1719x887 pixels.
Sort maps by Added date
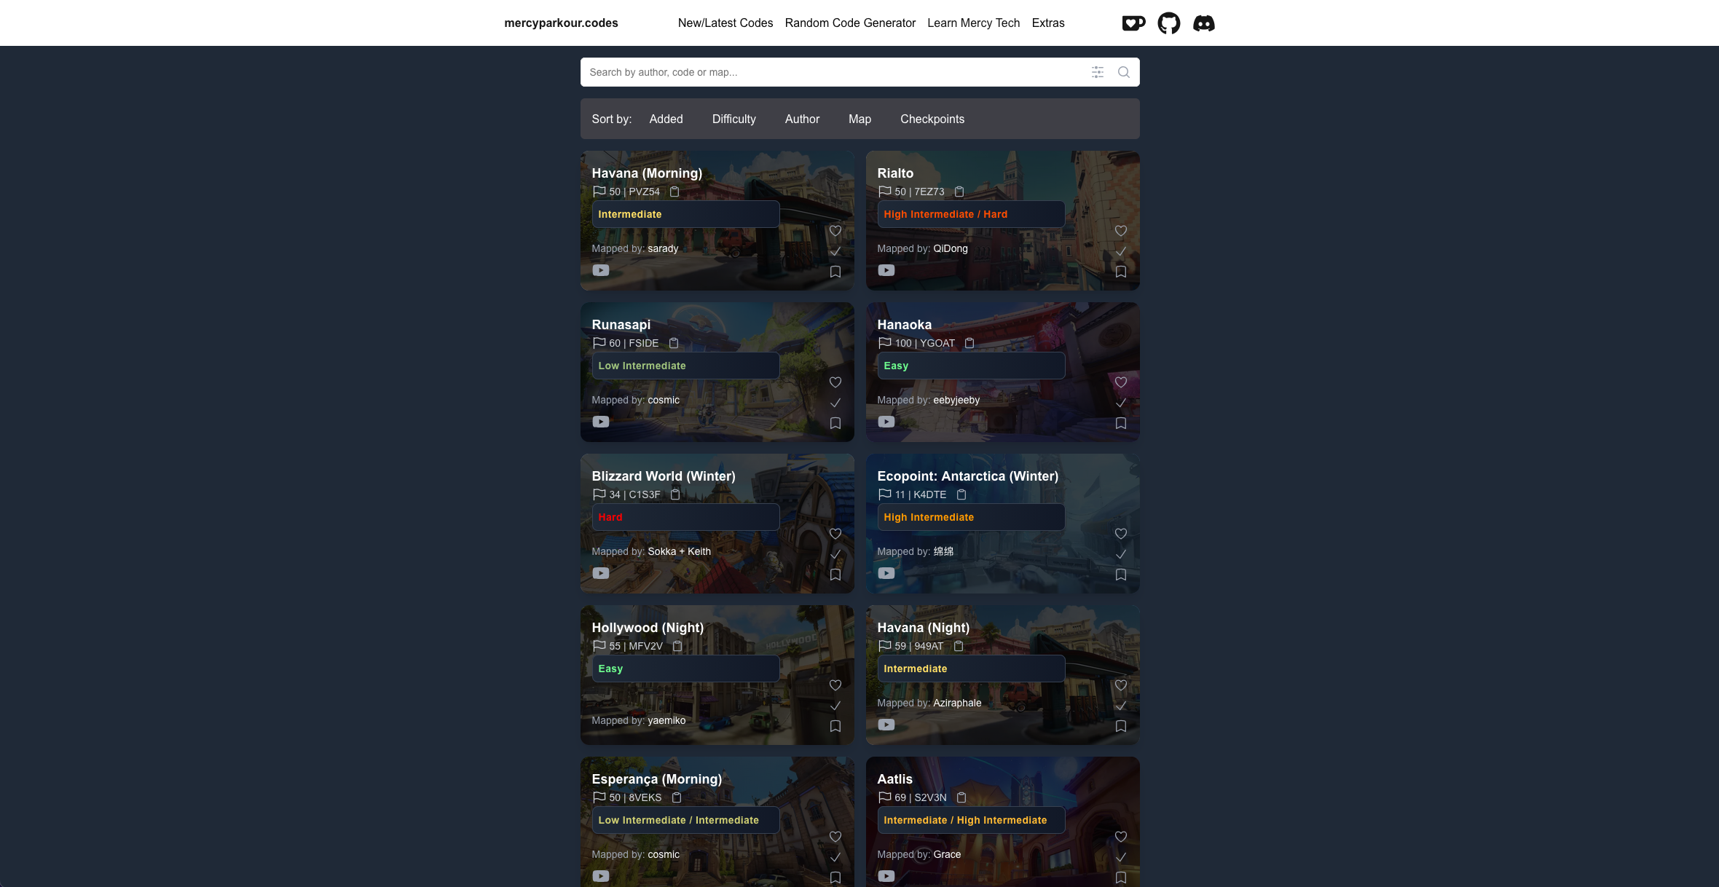click(x=666, y=119)
